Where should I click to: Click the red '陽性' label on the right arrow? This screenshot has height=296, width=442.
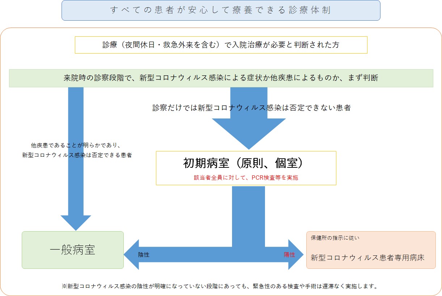pos(290,255)
